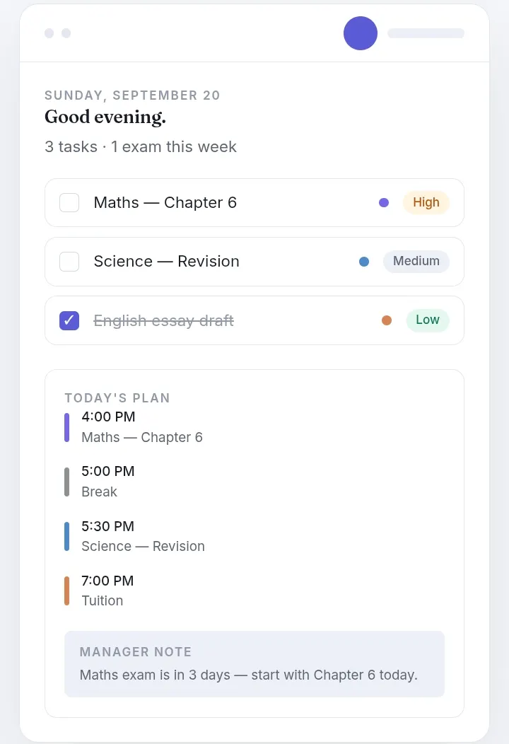Screen dimensions: 509x744
Task: Check the Science — Revision checkbox
Action: 69,262
